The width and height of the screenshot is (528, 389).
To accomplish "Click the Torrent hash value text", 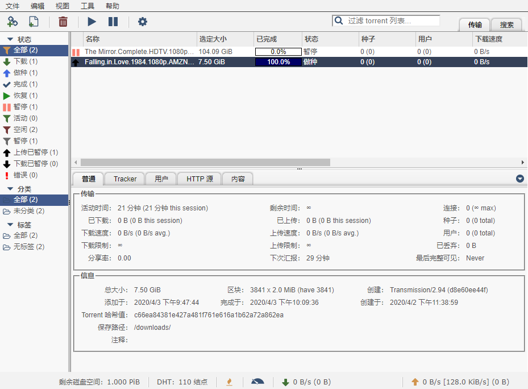I will (x=209, y=315).
